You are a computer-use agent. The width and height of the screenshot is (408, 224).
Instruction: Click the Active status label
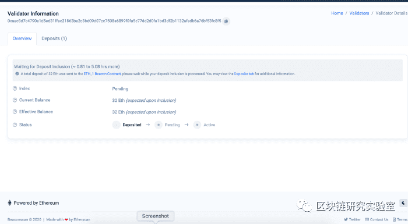[209, 125]
